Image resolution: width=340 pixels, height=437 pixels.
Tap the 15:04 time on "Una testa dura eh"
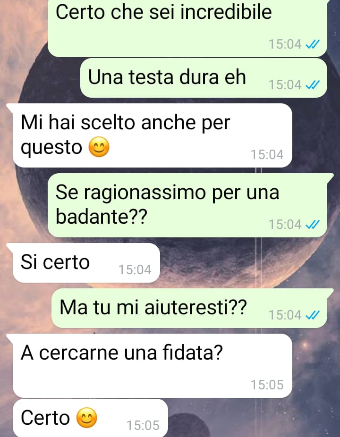(285, 85)
